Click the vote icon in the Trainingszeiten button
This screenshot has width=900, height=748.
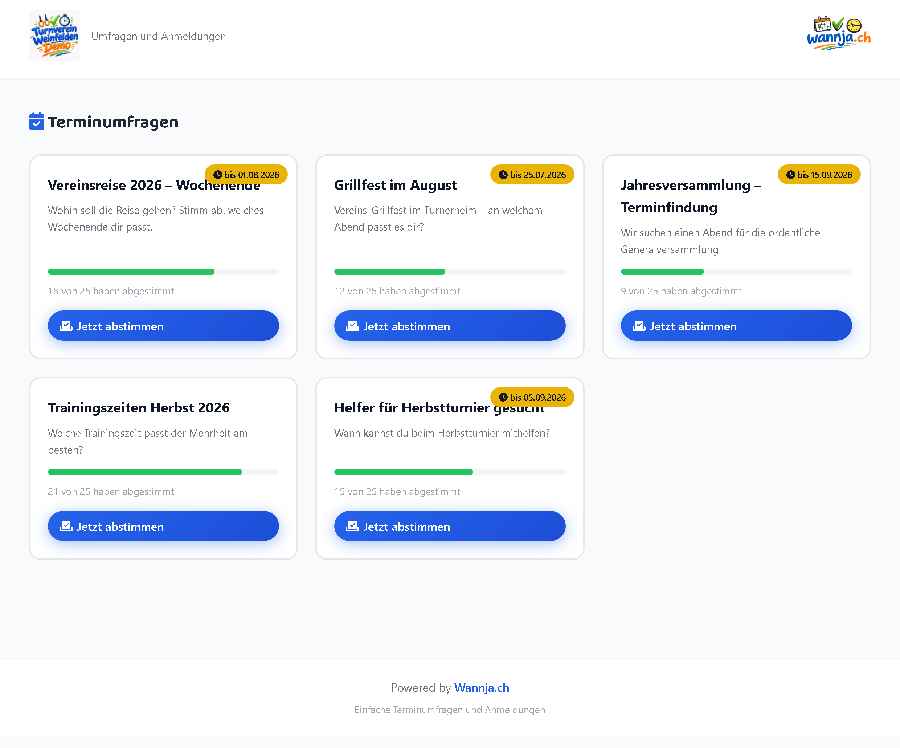[x=66, y=526]
